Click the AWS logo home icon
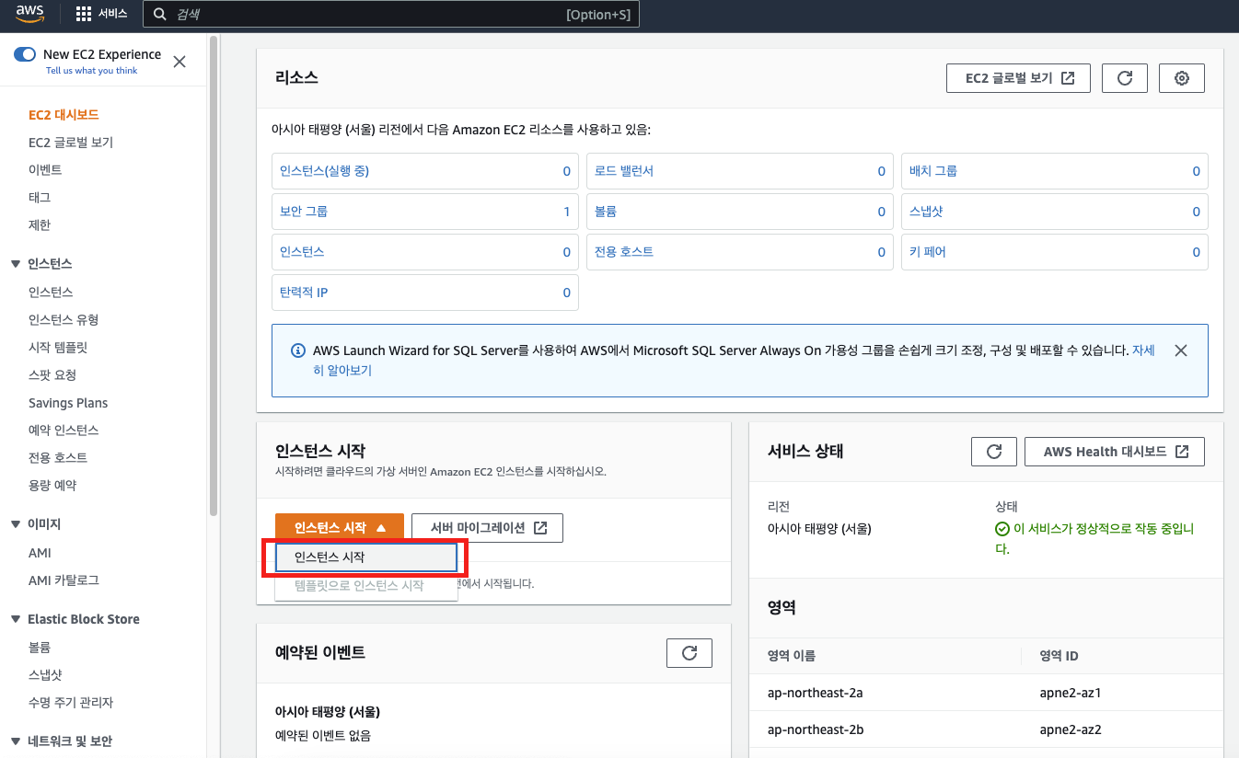This screenshot has height=758, width=1239. 30,14
